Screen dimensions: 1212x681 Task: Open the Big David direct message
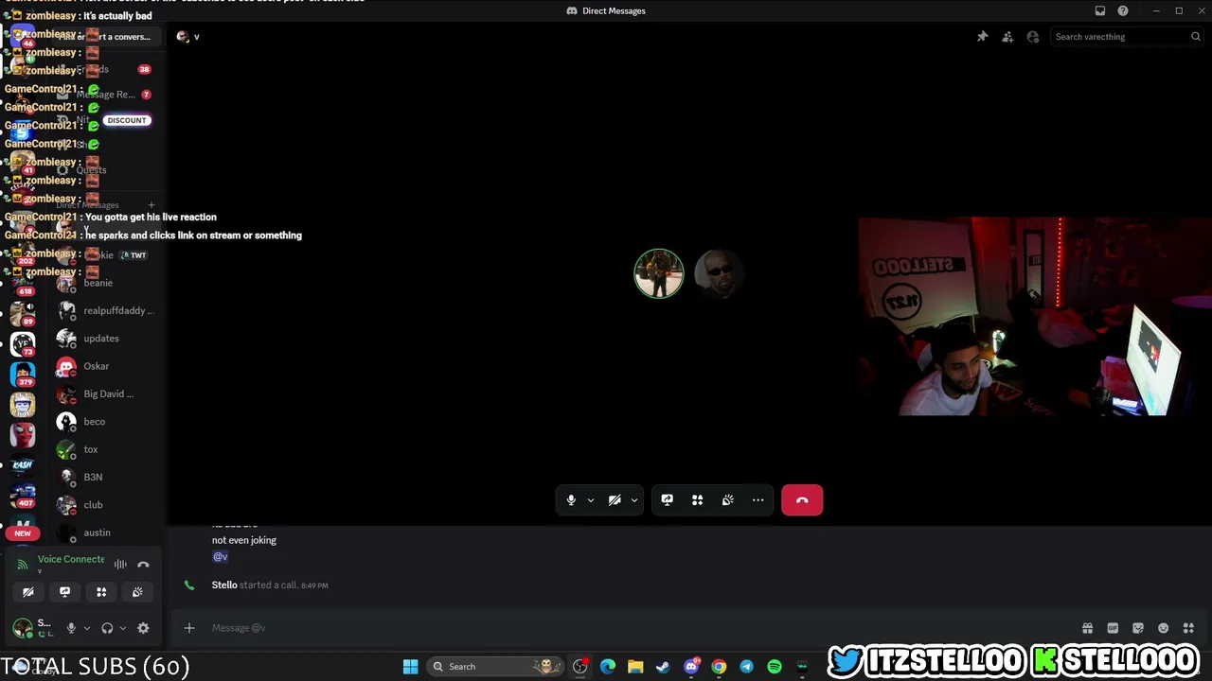tap(104, 393)
